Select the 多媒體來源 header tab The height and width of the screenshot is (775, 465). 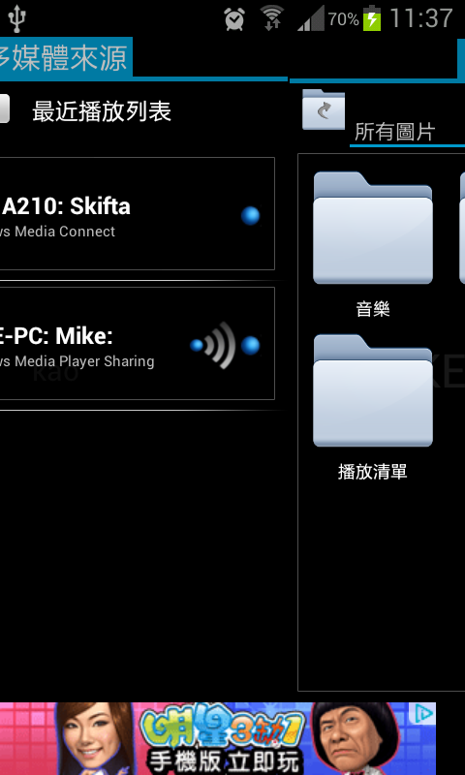66,58
